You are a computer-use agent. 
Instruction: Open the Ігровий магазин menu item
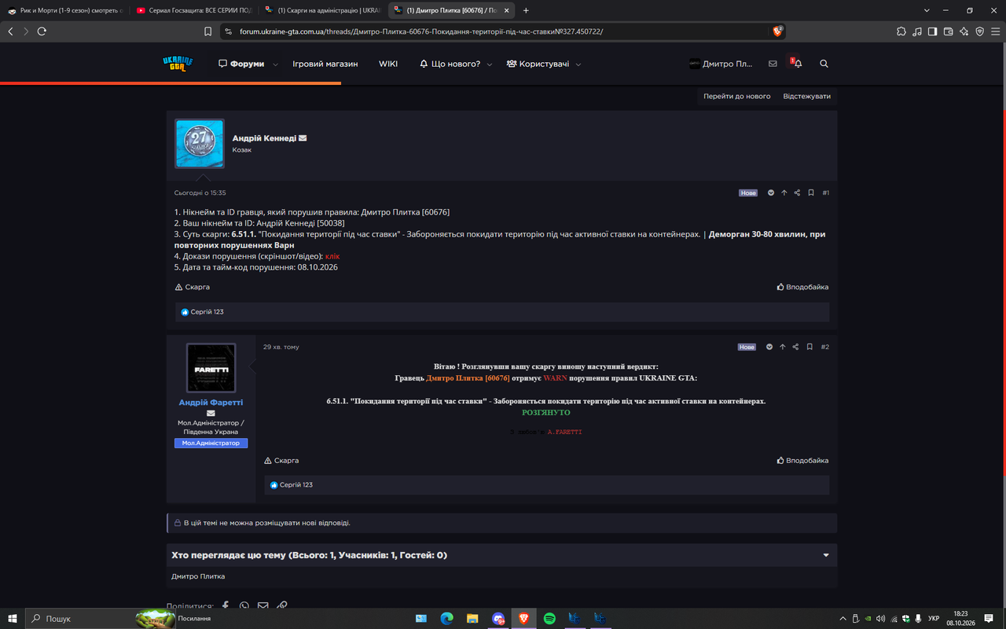click(x=325, y=64)
